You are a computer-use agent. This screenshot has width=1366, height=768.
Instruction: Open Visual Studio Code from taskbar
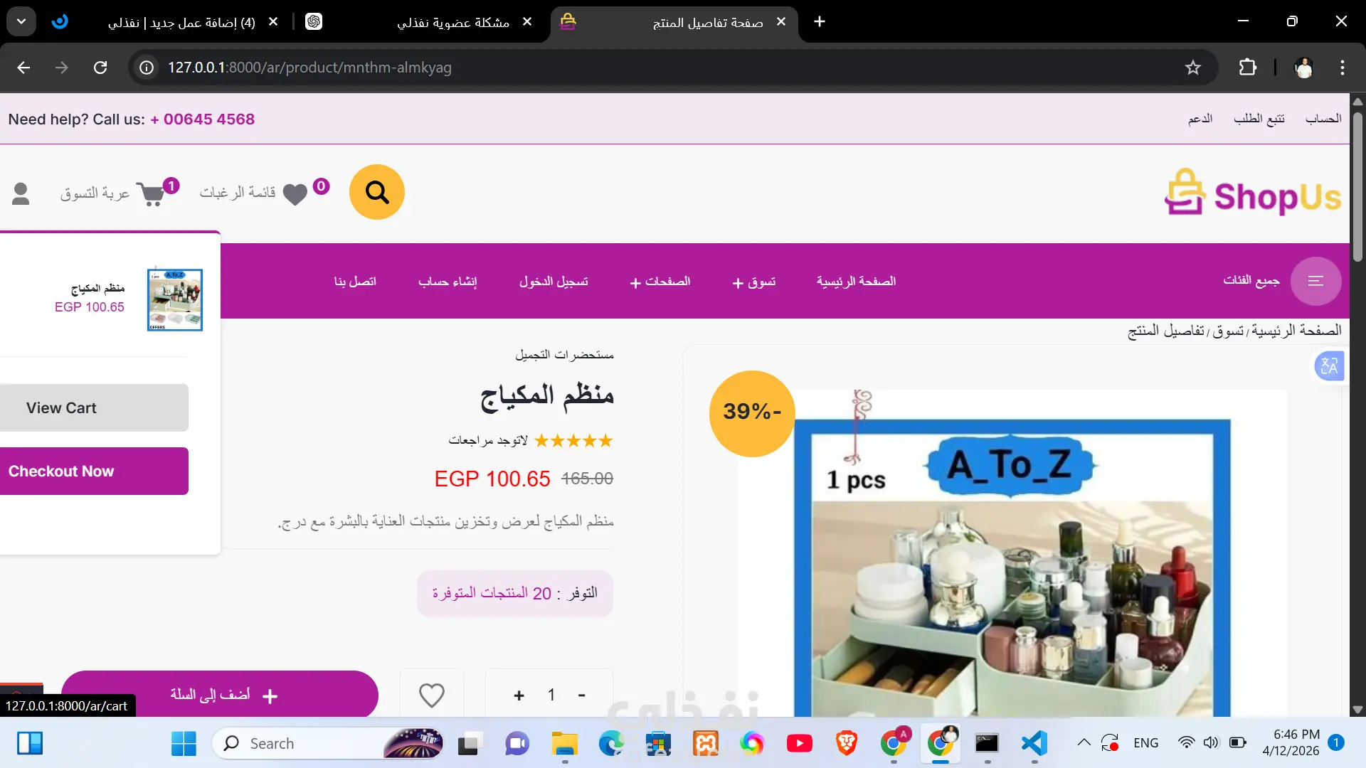pyautogui.click(x=1034, y=743)
